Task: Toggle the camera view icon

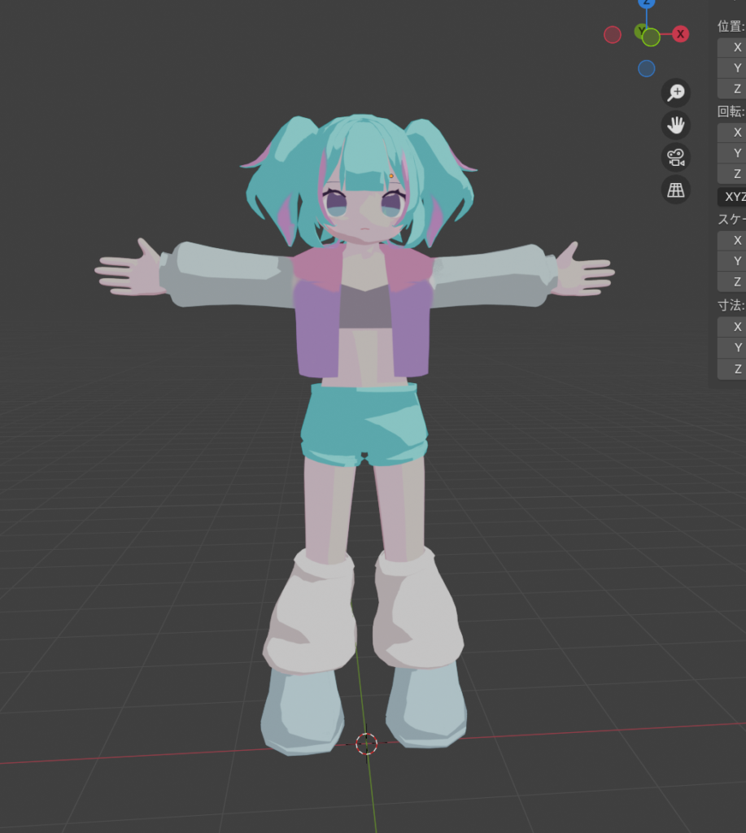Action: coord(675,157)
